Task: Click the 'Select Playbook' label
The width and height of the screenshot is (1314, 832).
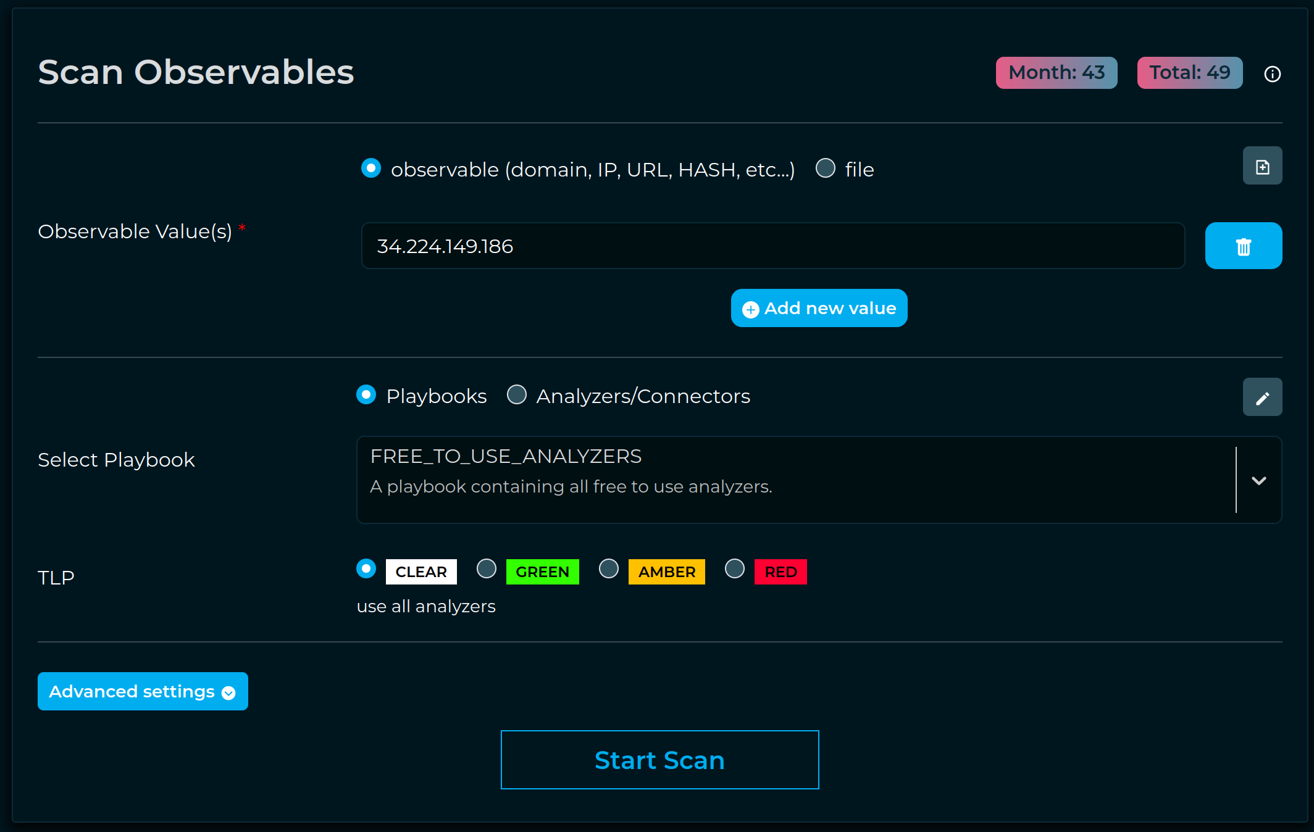Action: pos(116,460)
